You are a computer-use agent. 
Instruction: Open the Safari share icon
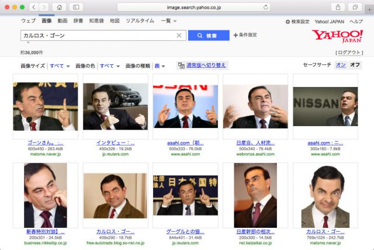click(338, 7)
